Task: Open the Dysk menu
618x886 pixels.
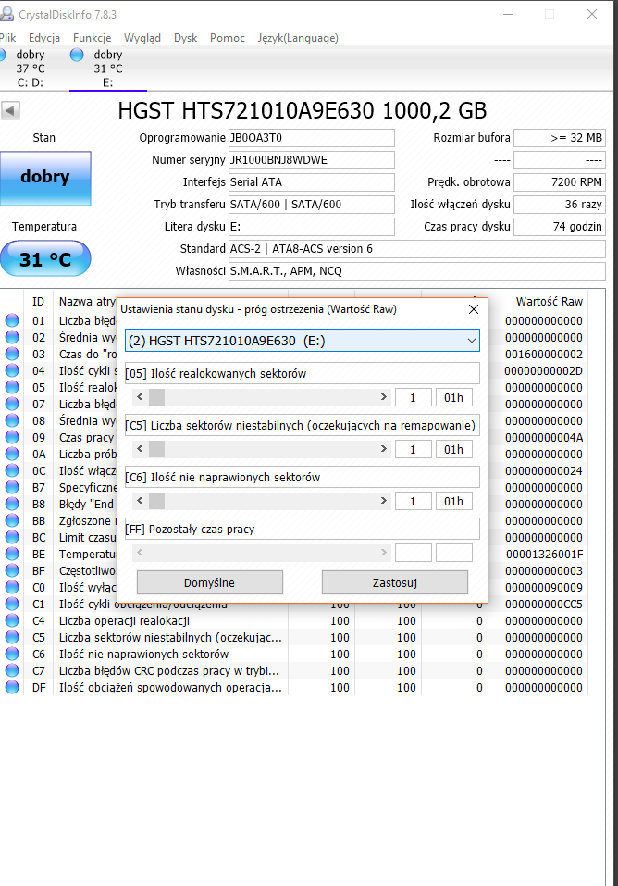Action: click(x=185, y=38)
